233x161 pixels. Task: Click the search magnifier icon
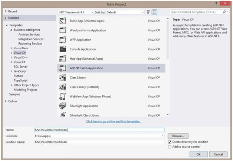click(x=224, y=12)
